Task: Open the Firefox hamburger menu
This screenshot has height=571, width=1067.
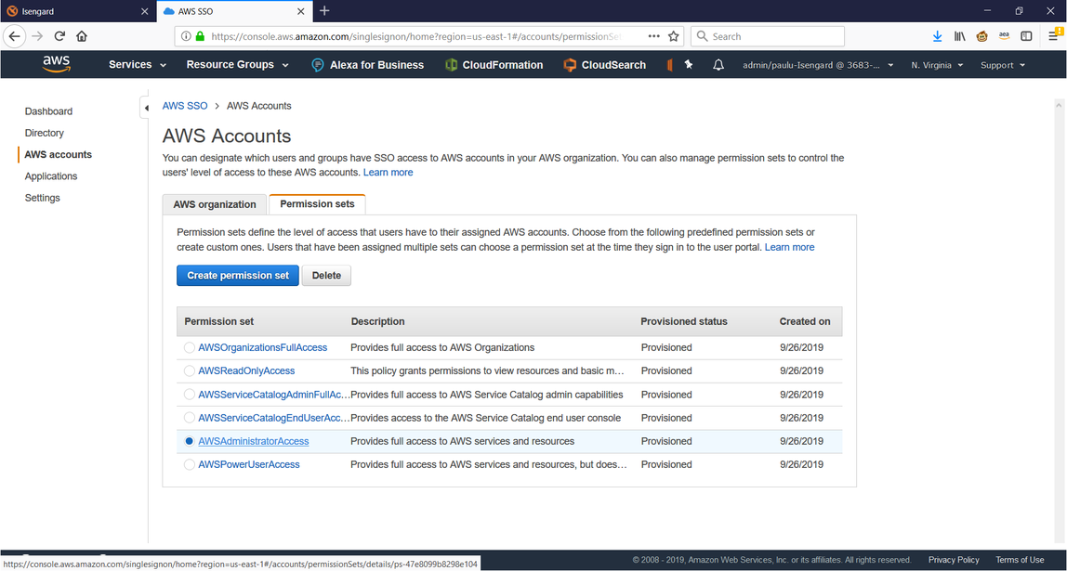Action: point(1053,36)
